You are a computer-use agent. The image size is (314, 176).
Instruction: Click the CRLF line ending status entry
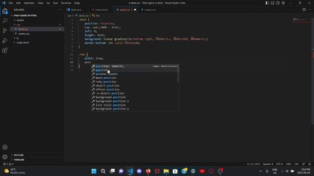(x=288, y=164)
